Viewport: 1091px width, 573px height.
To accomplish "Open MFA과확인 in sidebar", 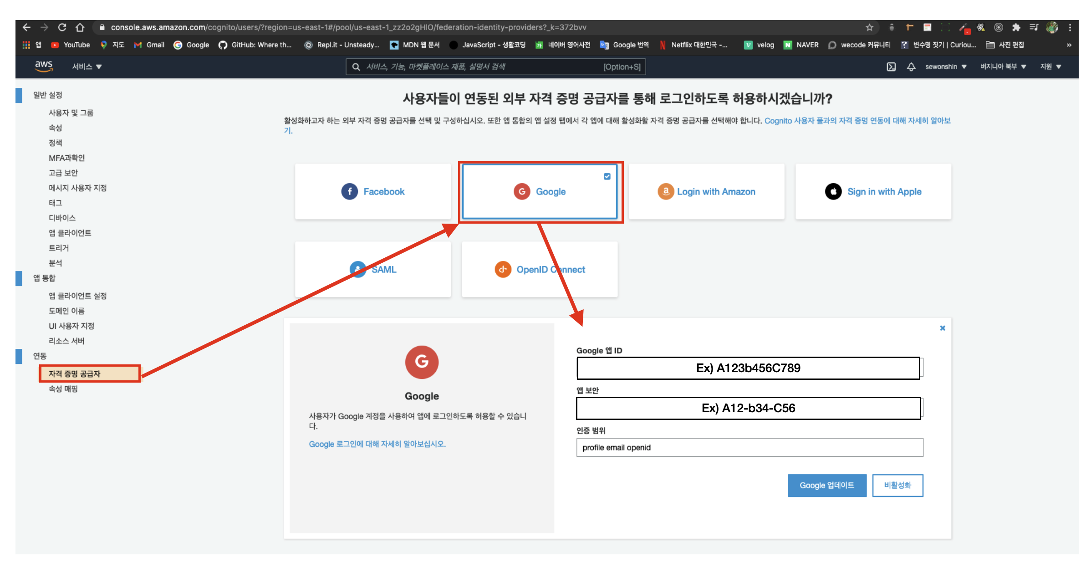I will coord(67,158).
